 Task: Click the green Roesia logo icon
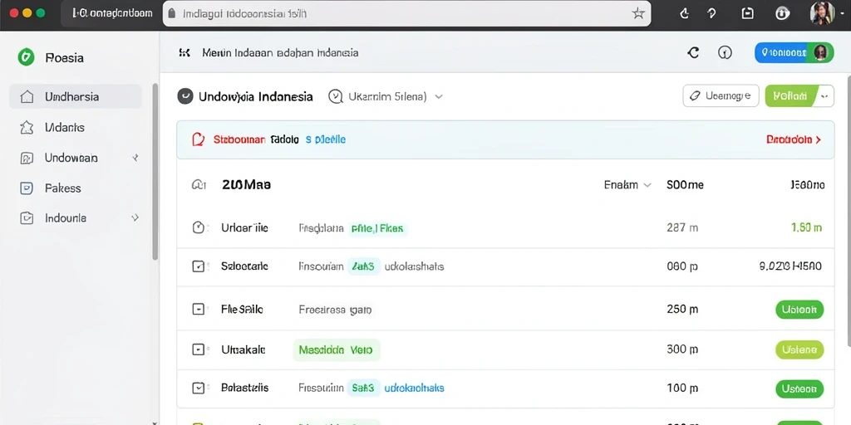[x=26, y=57]
